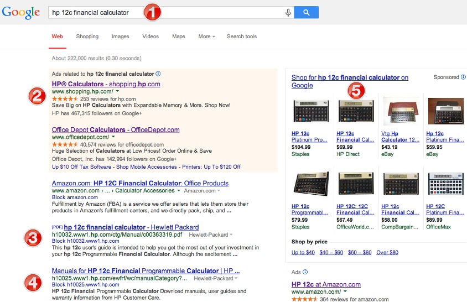Click 'Shop Mobile Accessories' sitelink
Image resolution: width=467 pixels, height=302 pixels.
click(x=147, y=167)
